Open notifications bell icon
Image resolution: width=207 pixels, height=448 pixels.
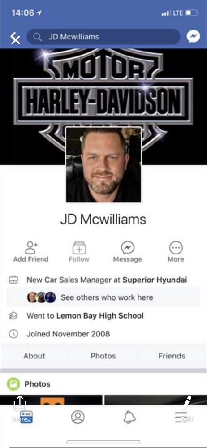129,418
